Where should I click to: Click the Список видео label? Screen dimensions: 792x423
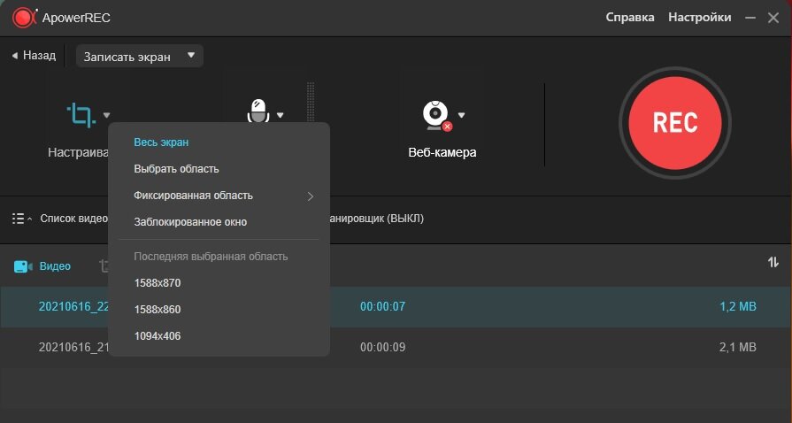pos(73,219)
